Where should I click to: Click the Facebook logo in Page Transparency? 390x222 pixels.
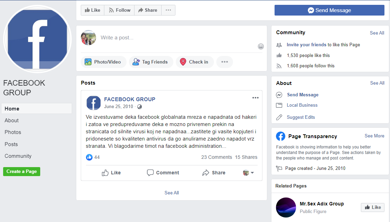click(280, 136)
